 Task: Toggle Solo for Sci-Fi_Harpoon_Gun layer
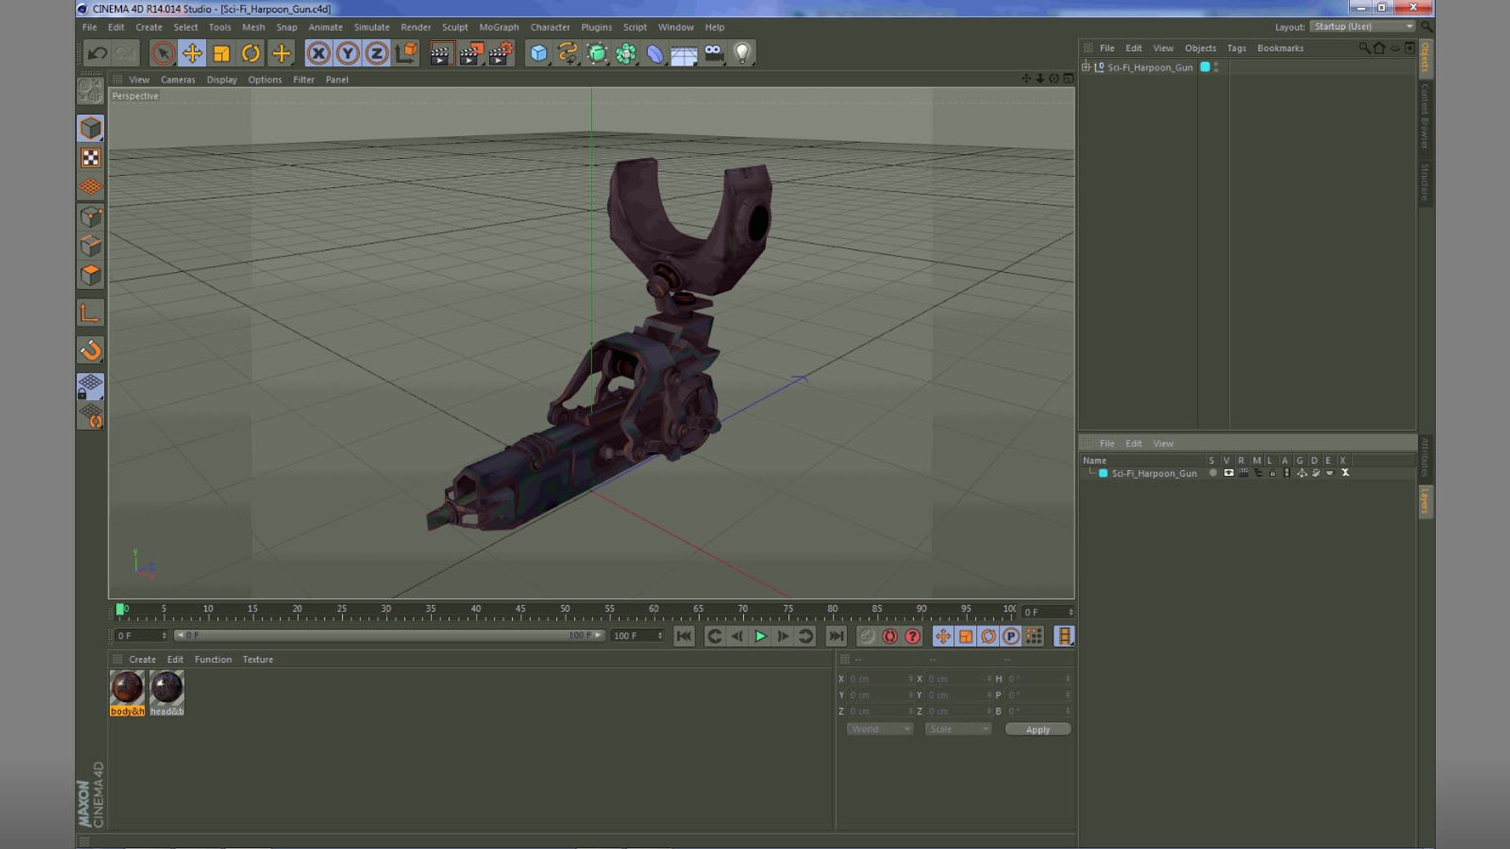[x=1213, y=473]
